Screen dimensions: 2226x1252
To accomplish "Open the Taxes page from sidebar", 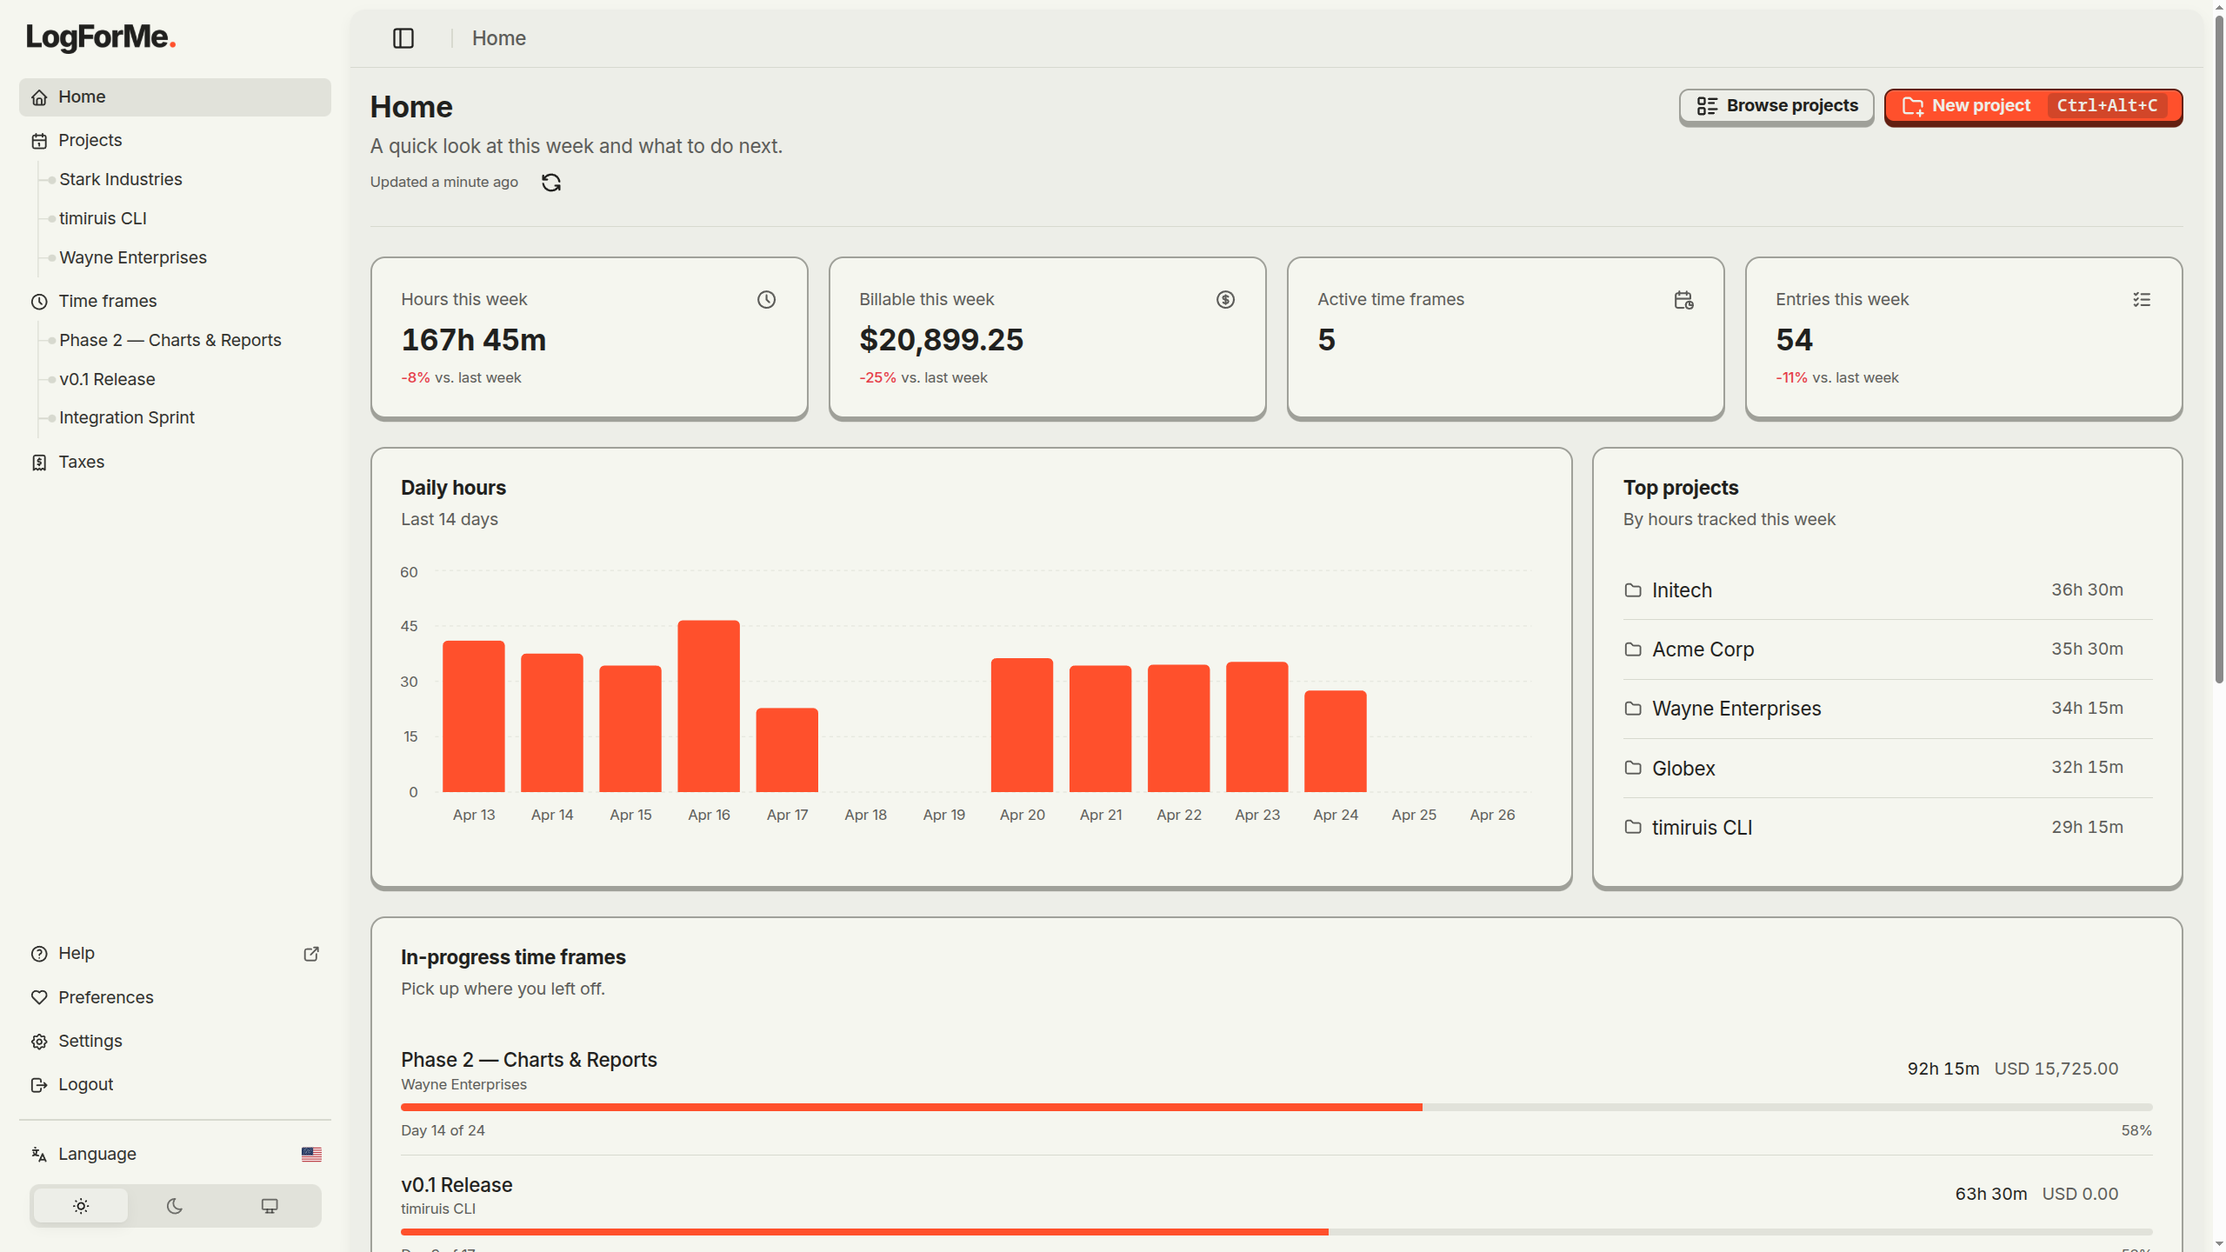I will (x=81, y=462).
